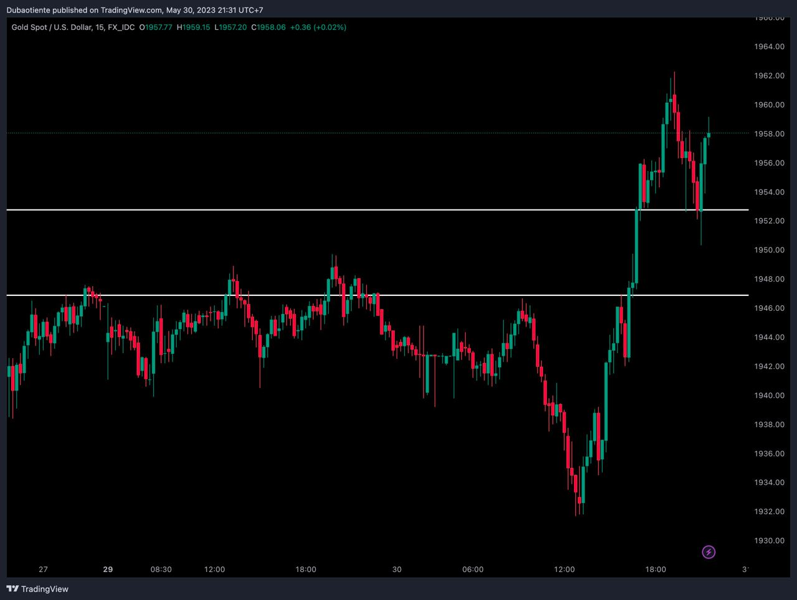797x600 pixels.
Task: Click the 1930.00 price axis label
Action: (x=769, y=541)
